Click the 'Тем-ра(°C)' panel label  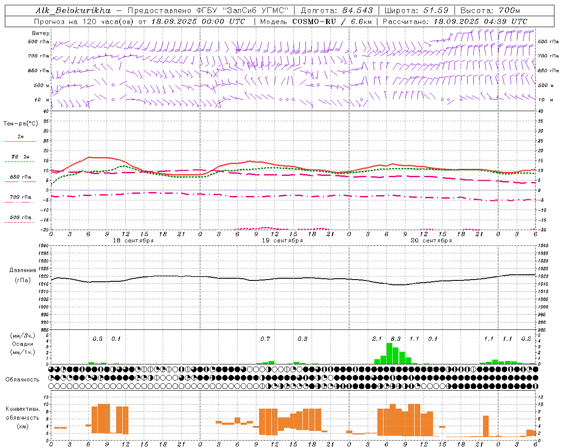pyautogui.click(x=21, y=124)
